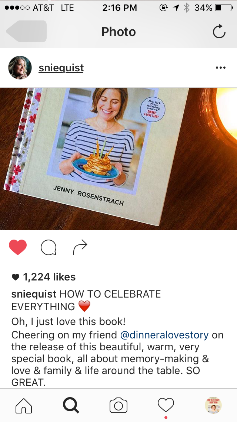Share the post with the arrow icon
The image size is (237, 422).
[80, 247]
